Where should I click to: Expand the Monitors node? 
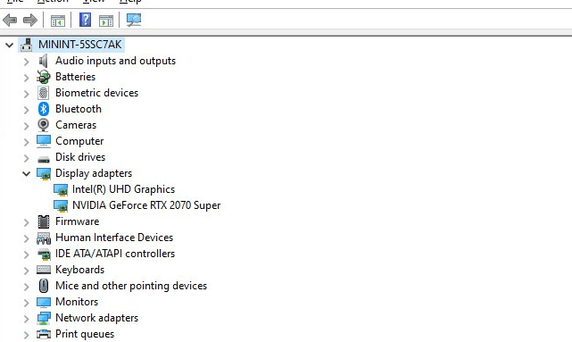pos(26,302)
